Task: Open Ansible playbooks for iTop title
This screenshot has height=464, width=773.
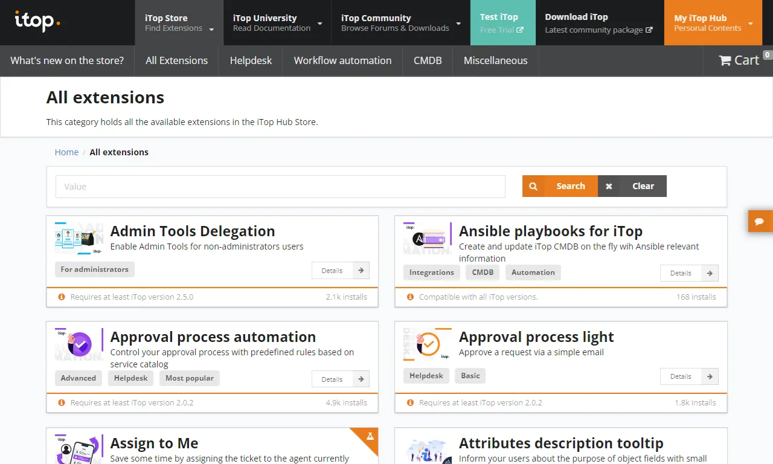Action: (x=551, y=231)
